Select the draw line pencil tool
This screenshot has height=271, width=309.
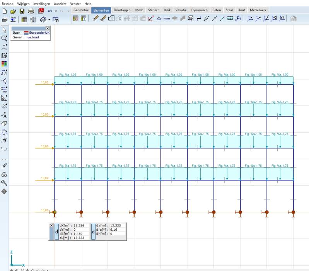(96, 19)
